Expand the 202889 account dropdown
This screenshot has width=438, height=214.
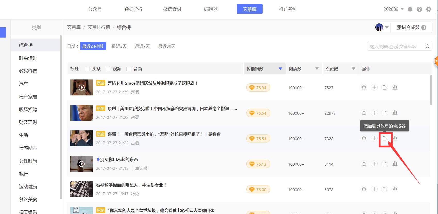point(402,9)
